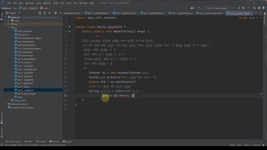Close the bai12_1giaibt10.java tab
267x150 pixels.
point(252,13)
